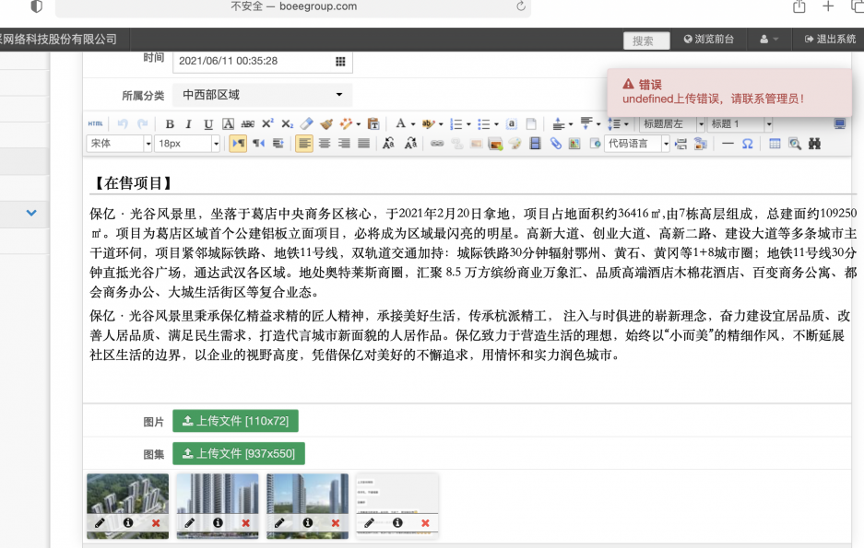Viewport: 864px width, 548px height.
Task: Open 浏览前台 in the top navigation
Action: pyautogui.click(x=709, y=40)
